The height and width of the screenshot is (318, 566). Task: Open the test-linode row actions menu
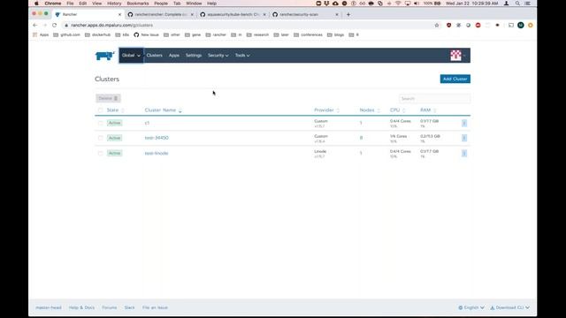click(464, 153)
